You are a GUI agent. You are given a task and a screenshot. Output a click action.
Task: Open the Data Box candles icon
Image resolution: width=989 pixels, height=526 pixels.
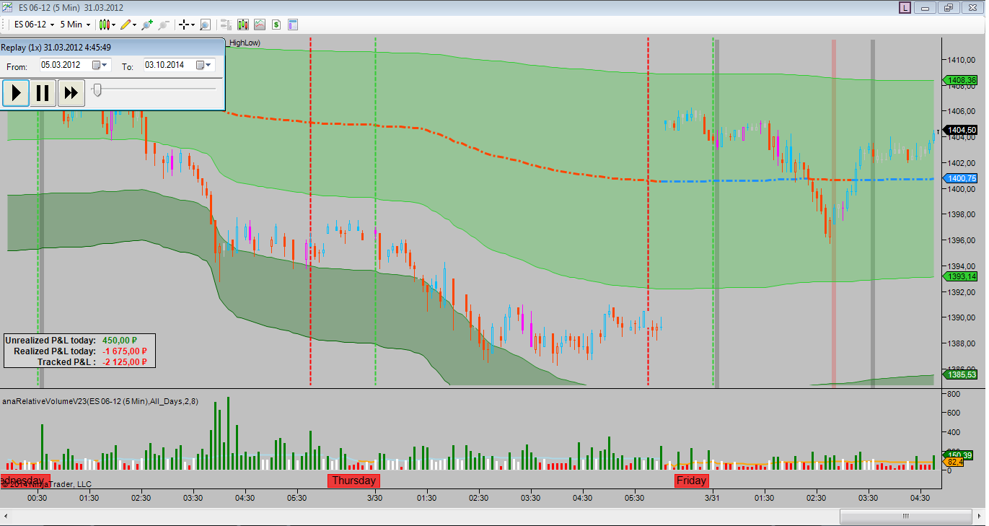(242, 25)
